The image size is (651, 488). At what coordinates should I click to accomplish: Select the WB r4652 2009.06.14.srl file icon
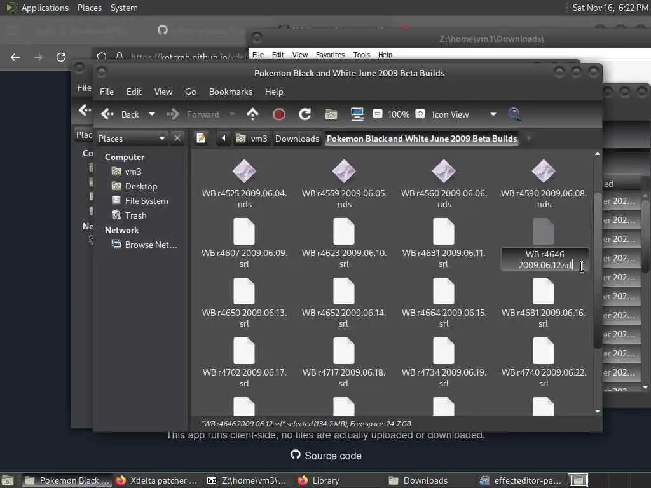pyautogui.click(x=344, y=291)
